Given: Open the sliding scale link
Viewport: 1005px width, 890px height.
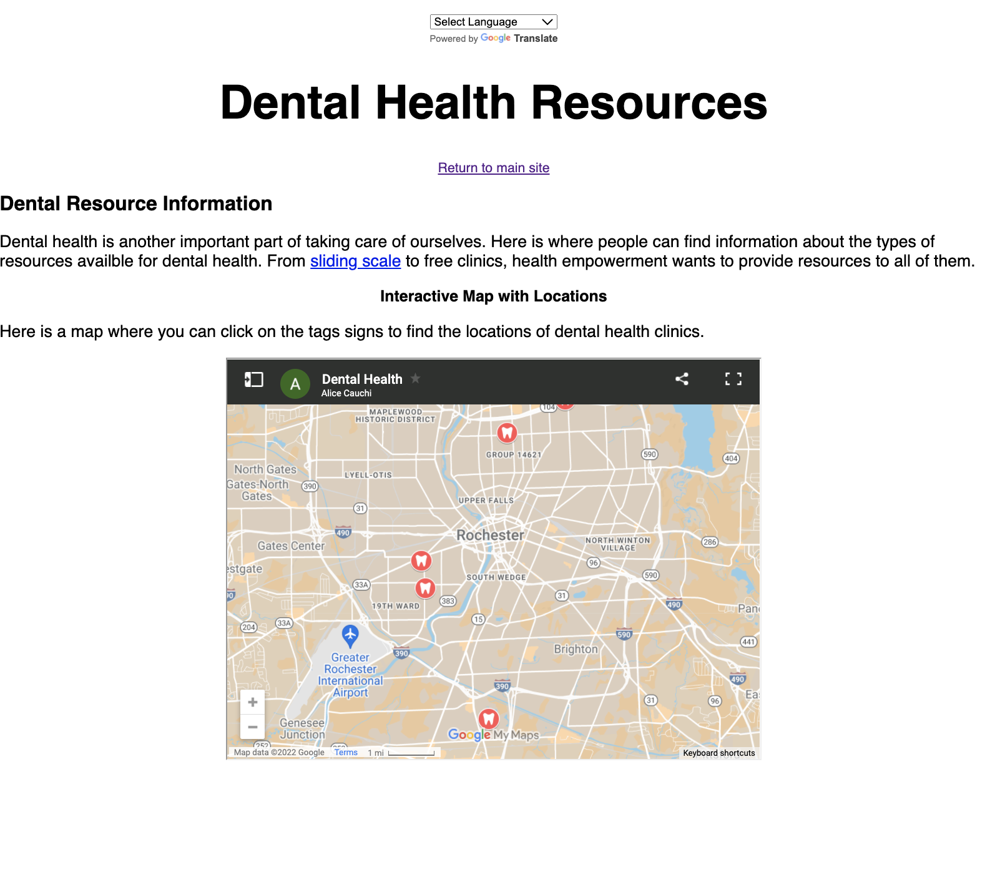Looking at the screenshot, I should [x=355, y=261].
